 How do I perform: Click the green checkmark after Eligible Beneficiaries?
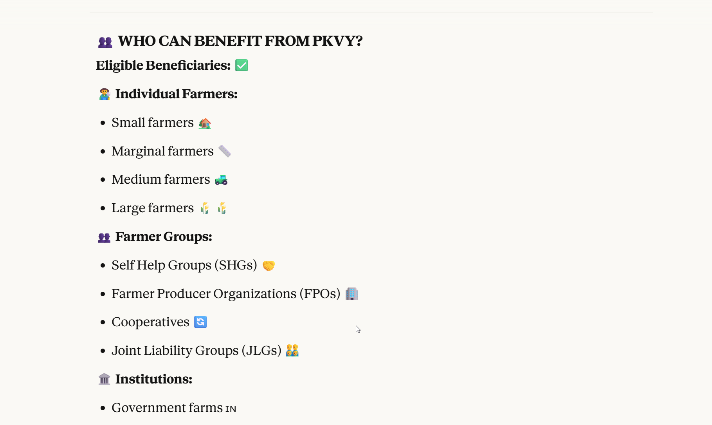(x=242, y=65)
